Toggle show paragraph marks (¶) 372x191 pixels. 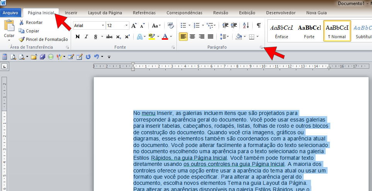(x=259, y=25)
